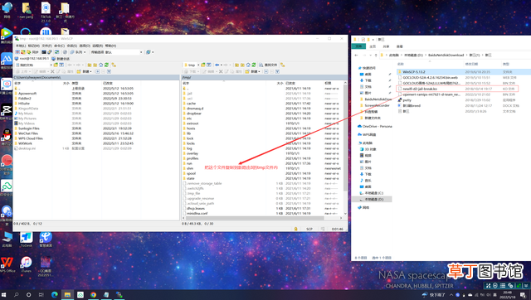Image resolution: width=531 pixels, height=300 pixels.
Task: Click the globe icon at WinSCP toolbar end
Action: [149, 52]
